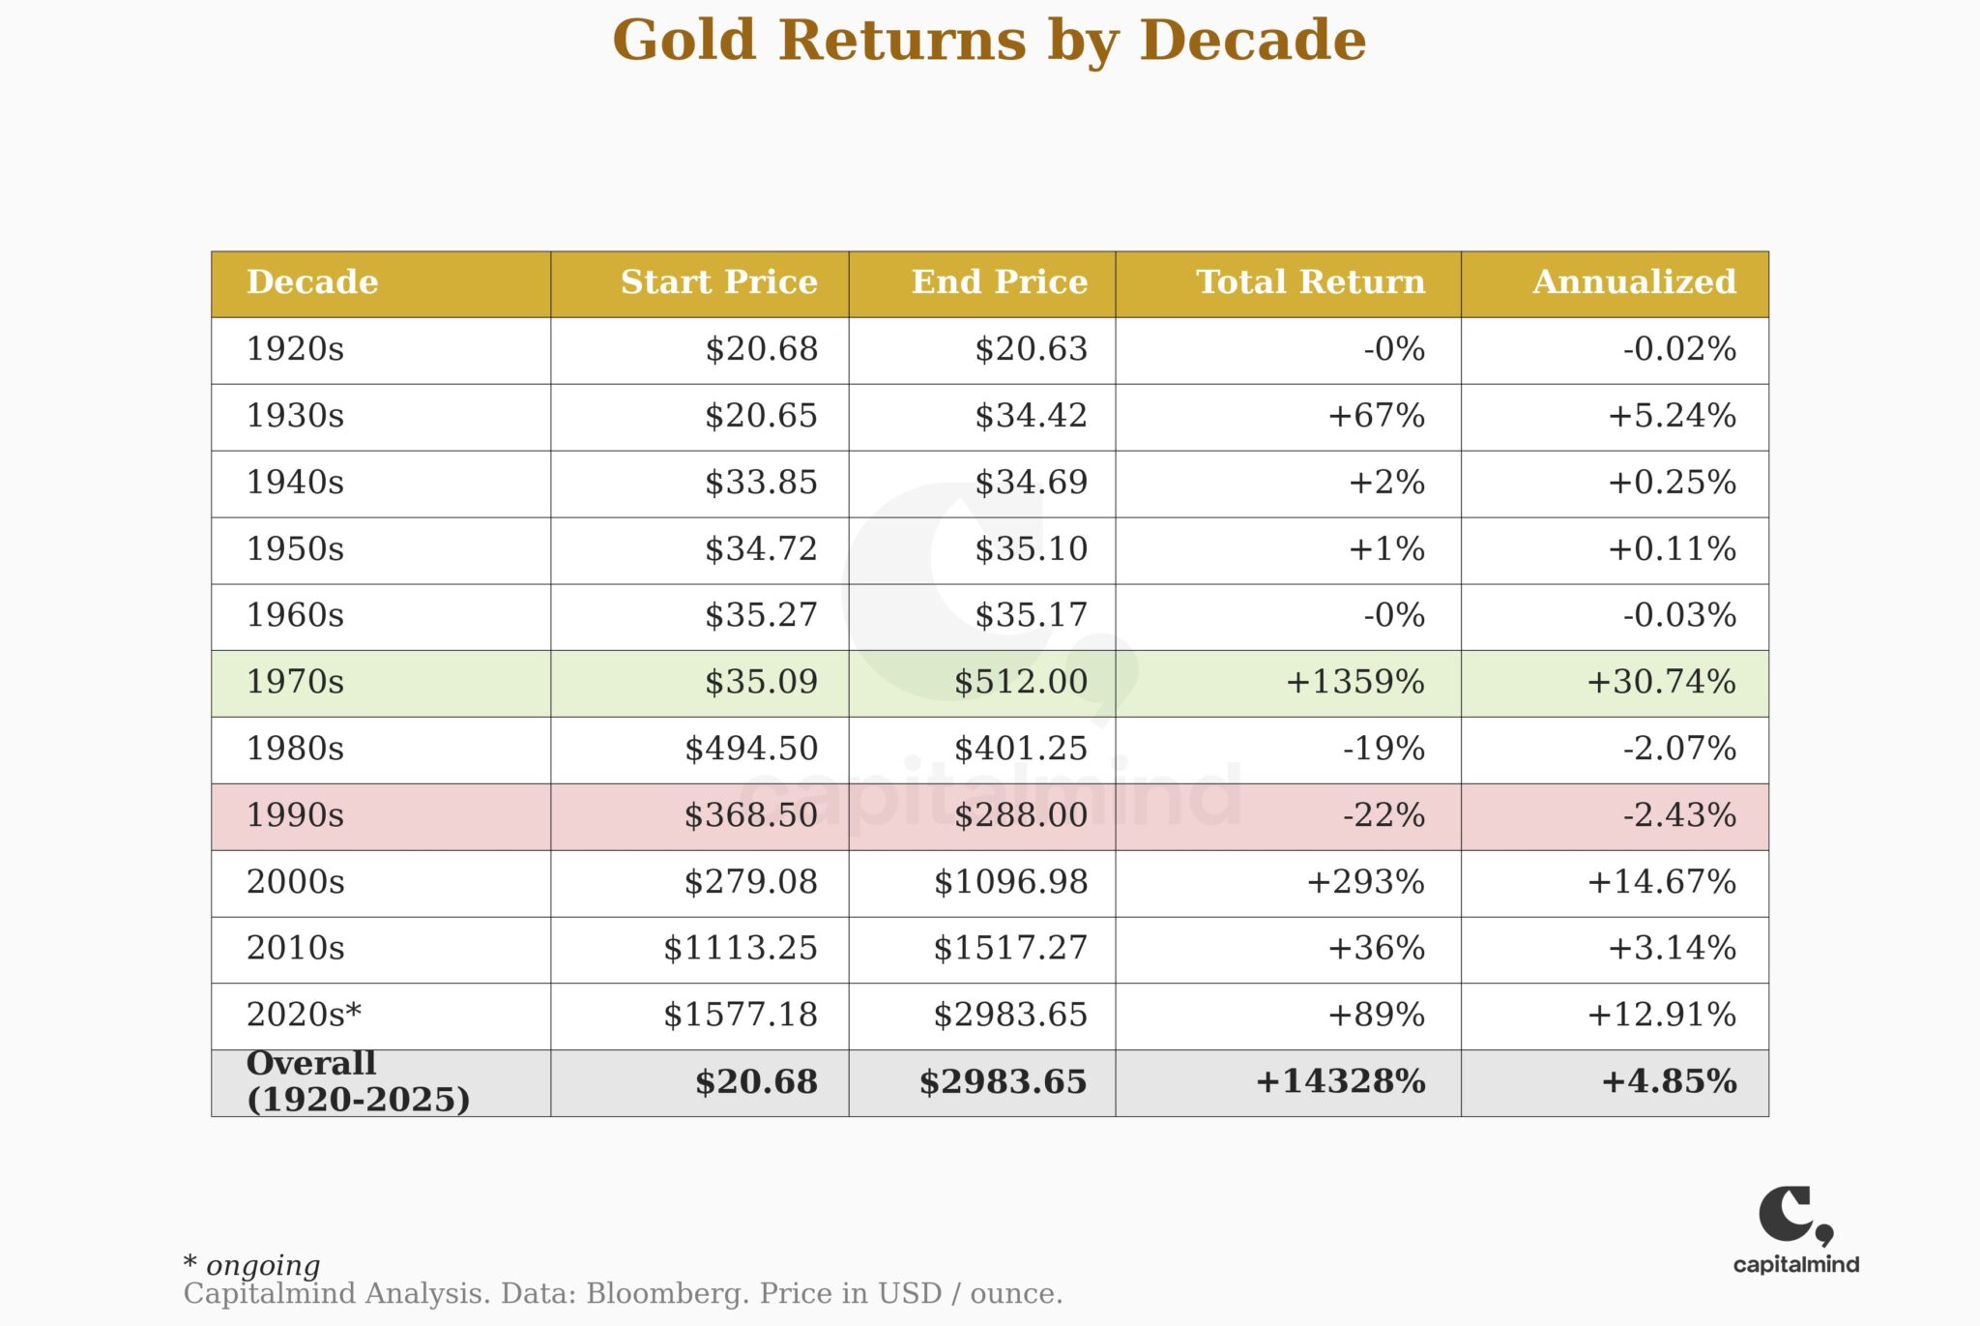Select the red-highlighted 1990s row label
Screen dimensions: 1980x1326
pos(295,815)
